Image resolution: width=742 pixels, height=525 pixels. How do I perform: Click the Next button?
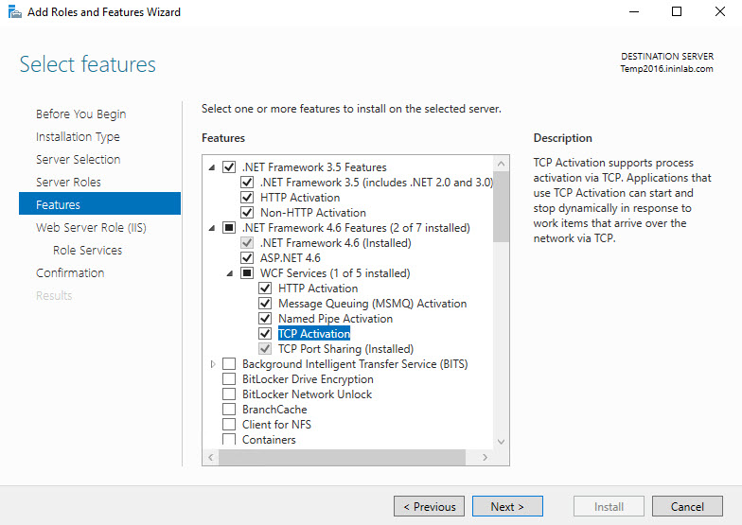507,506
